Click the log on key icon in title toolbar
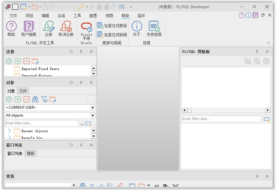This screenshot has height=190, width=276. tap(81, 7)
